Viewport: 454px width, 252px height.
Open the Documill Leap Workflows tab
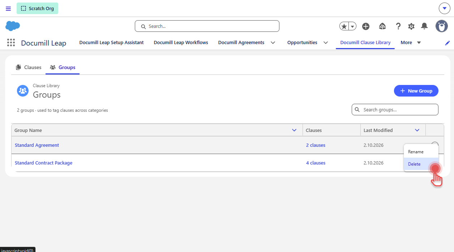pyautogui.click(x=181, y=42)
